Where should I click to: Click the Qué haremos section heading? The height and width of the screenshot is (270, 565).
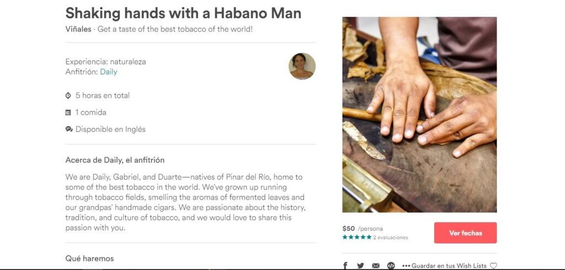click(x=89, y=258)
